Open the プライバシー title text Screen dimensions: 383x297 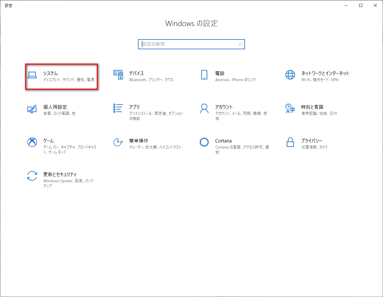click(312, 141)
